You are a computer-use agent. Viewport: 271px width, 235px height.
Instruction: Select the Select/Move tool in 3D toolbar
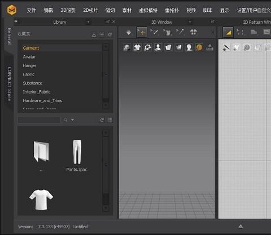(142, 32)
